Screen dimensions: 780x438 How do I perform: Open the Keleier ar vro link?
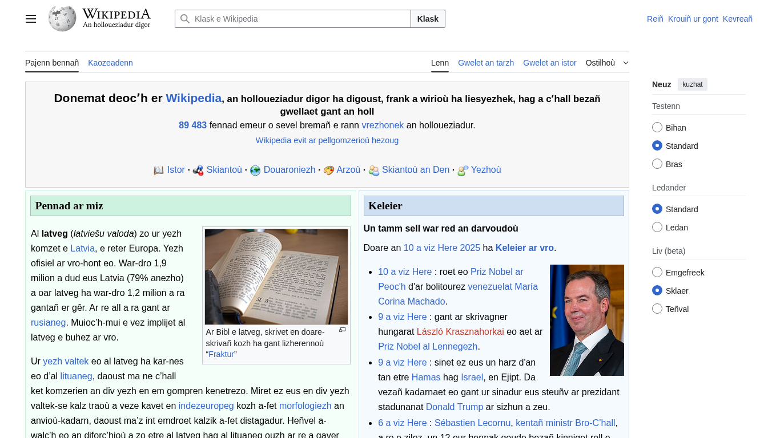[x=525, y=248]
